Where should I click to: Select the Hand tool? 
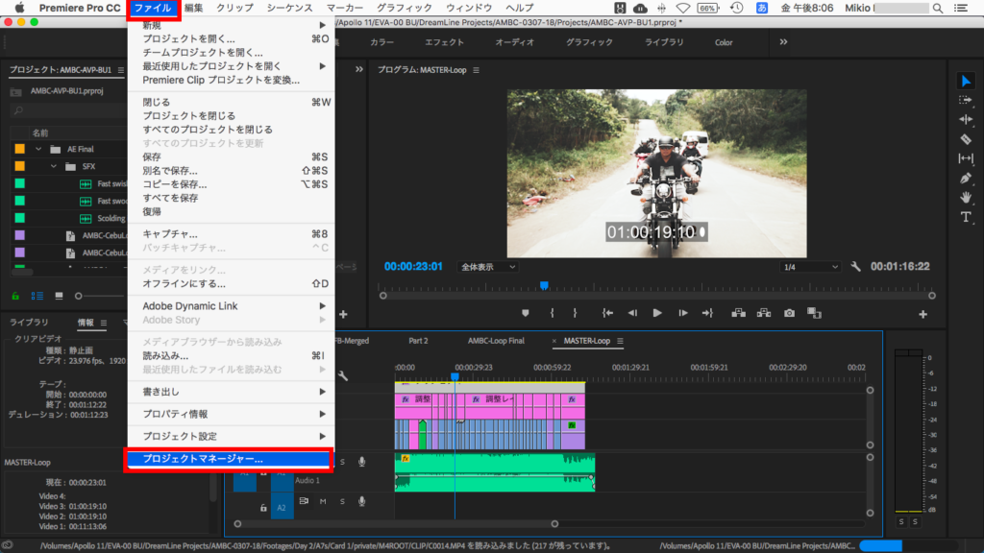[x=966, y=198]
